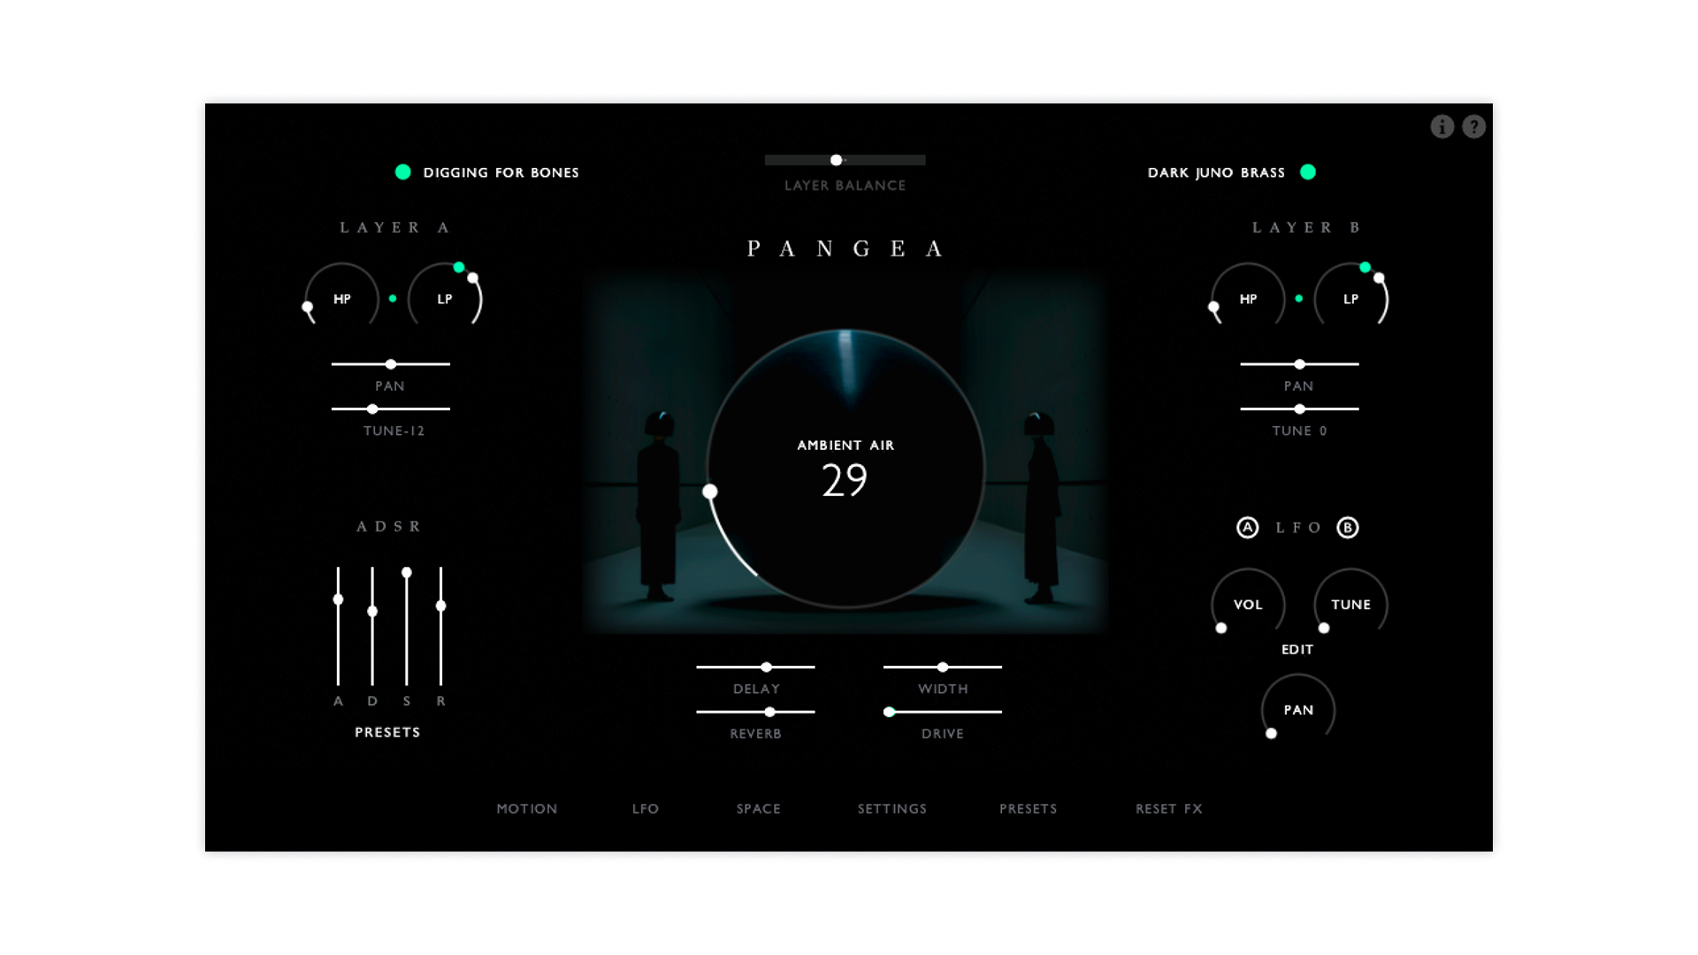Viewport: 1698px width, 955px height.
Task: Open ADSR PRESETS menu
Action: [387, 732]
